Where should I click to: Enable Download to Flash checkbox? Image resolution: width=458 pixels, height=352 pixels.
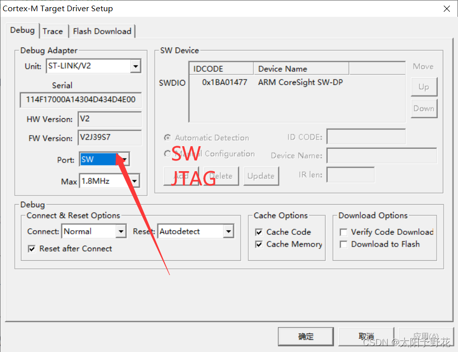pos(343,245)
